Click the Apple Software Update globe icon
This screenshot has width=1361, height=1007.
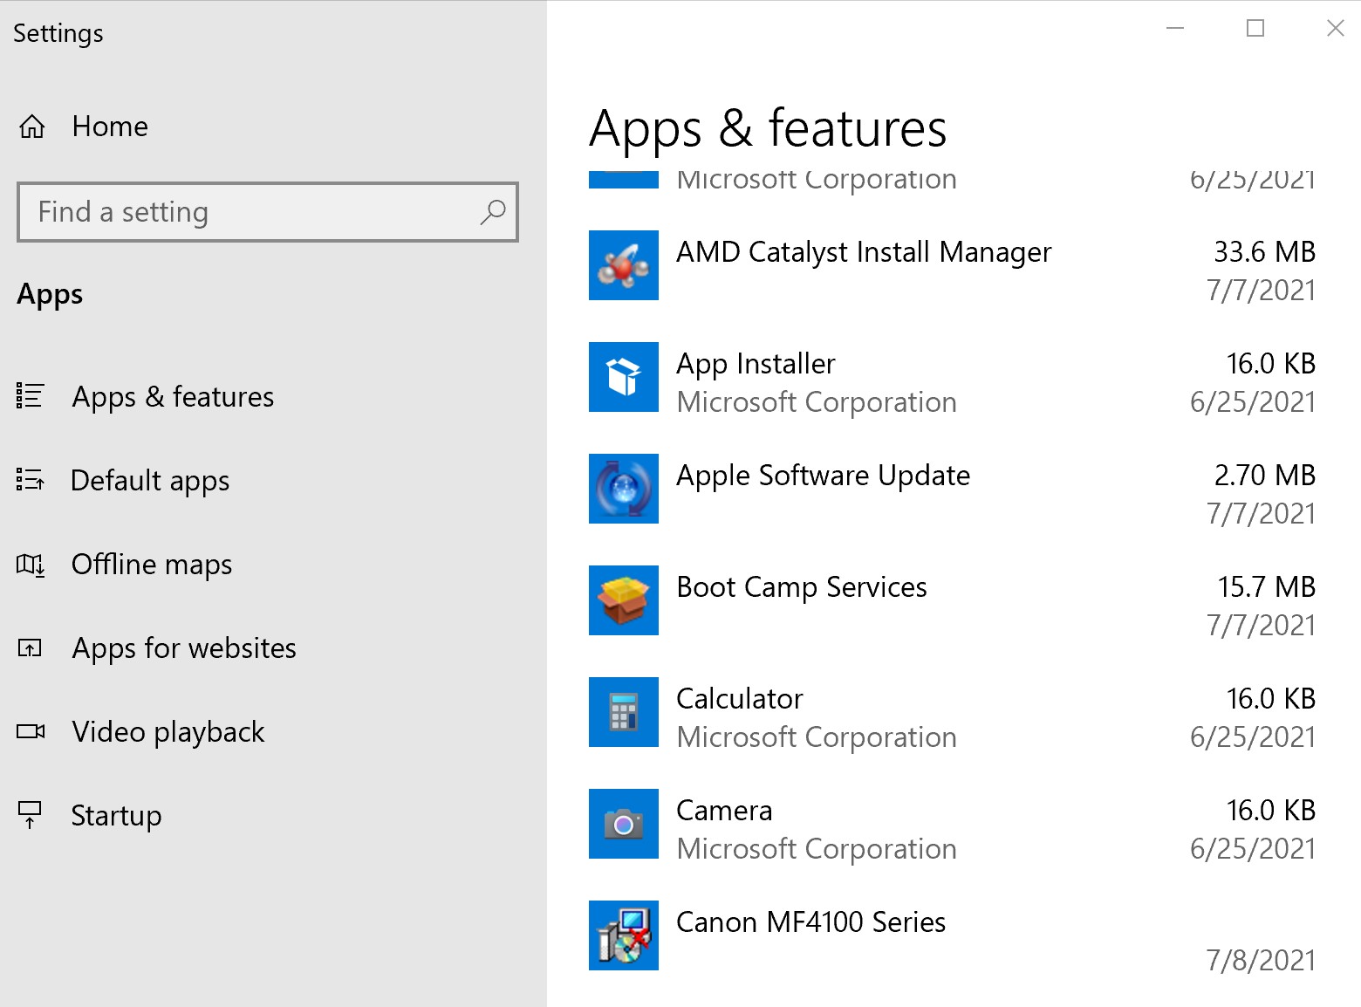tap(623, 489)
